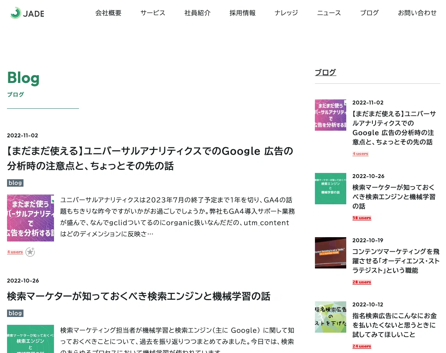Screen dimensions: 446x353
Task: Click the second article excerpt starting 検索マーケティング担当者が
Action: pos(177,340)
